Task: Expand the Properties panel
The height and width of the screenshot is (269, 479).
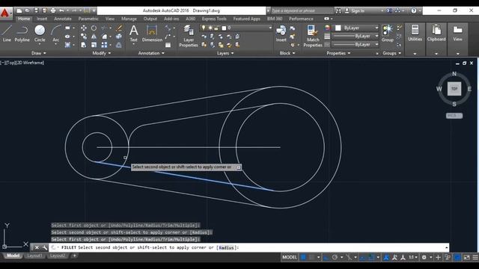Action: click(338, 53)
